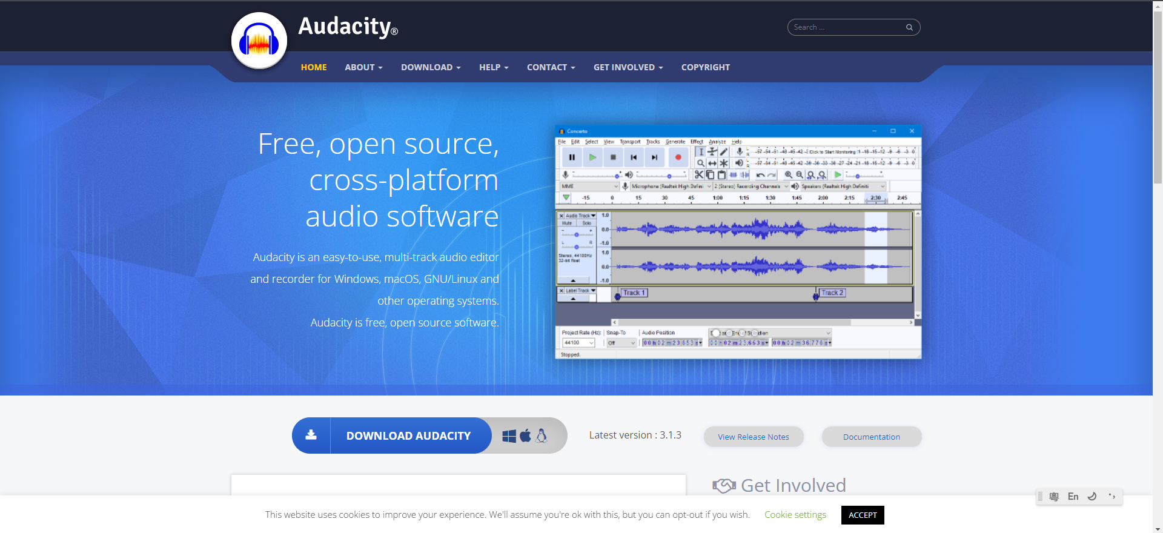Click inside the Search text field

click(x=845, y=27)
